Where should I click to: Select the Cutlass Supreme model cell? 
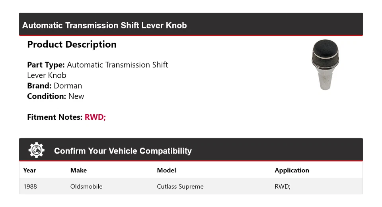(x=180, y=186)
